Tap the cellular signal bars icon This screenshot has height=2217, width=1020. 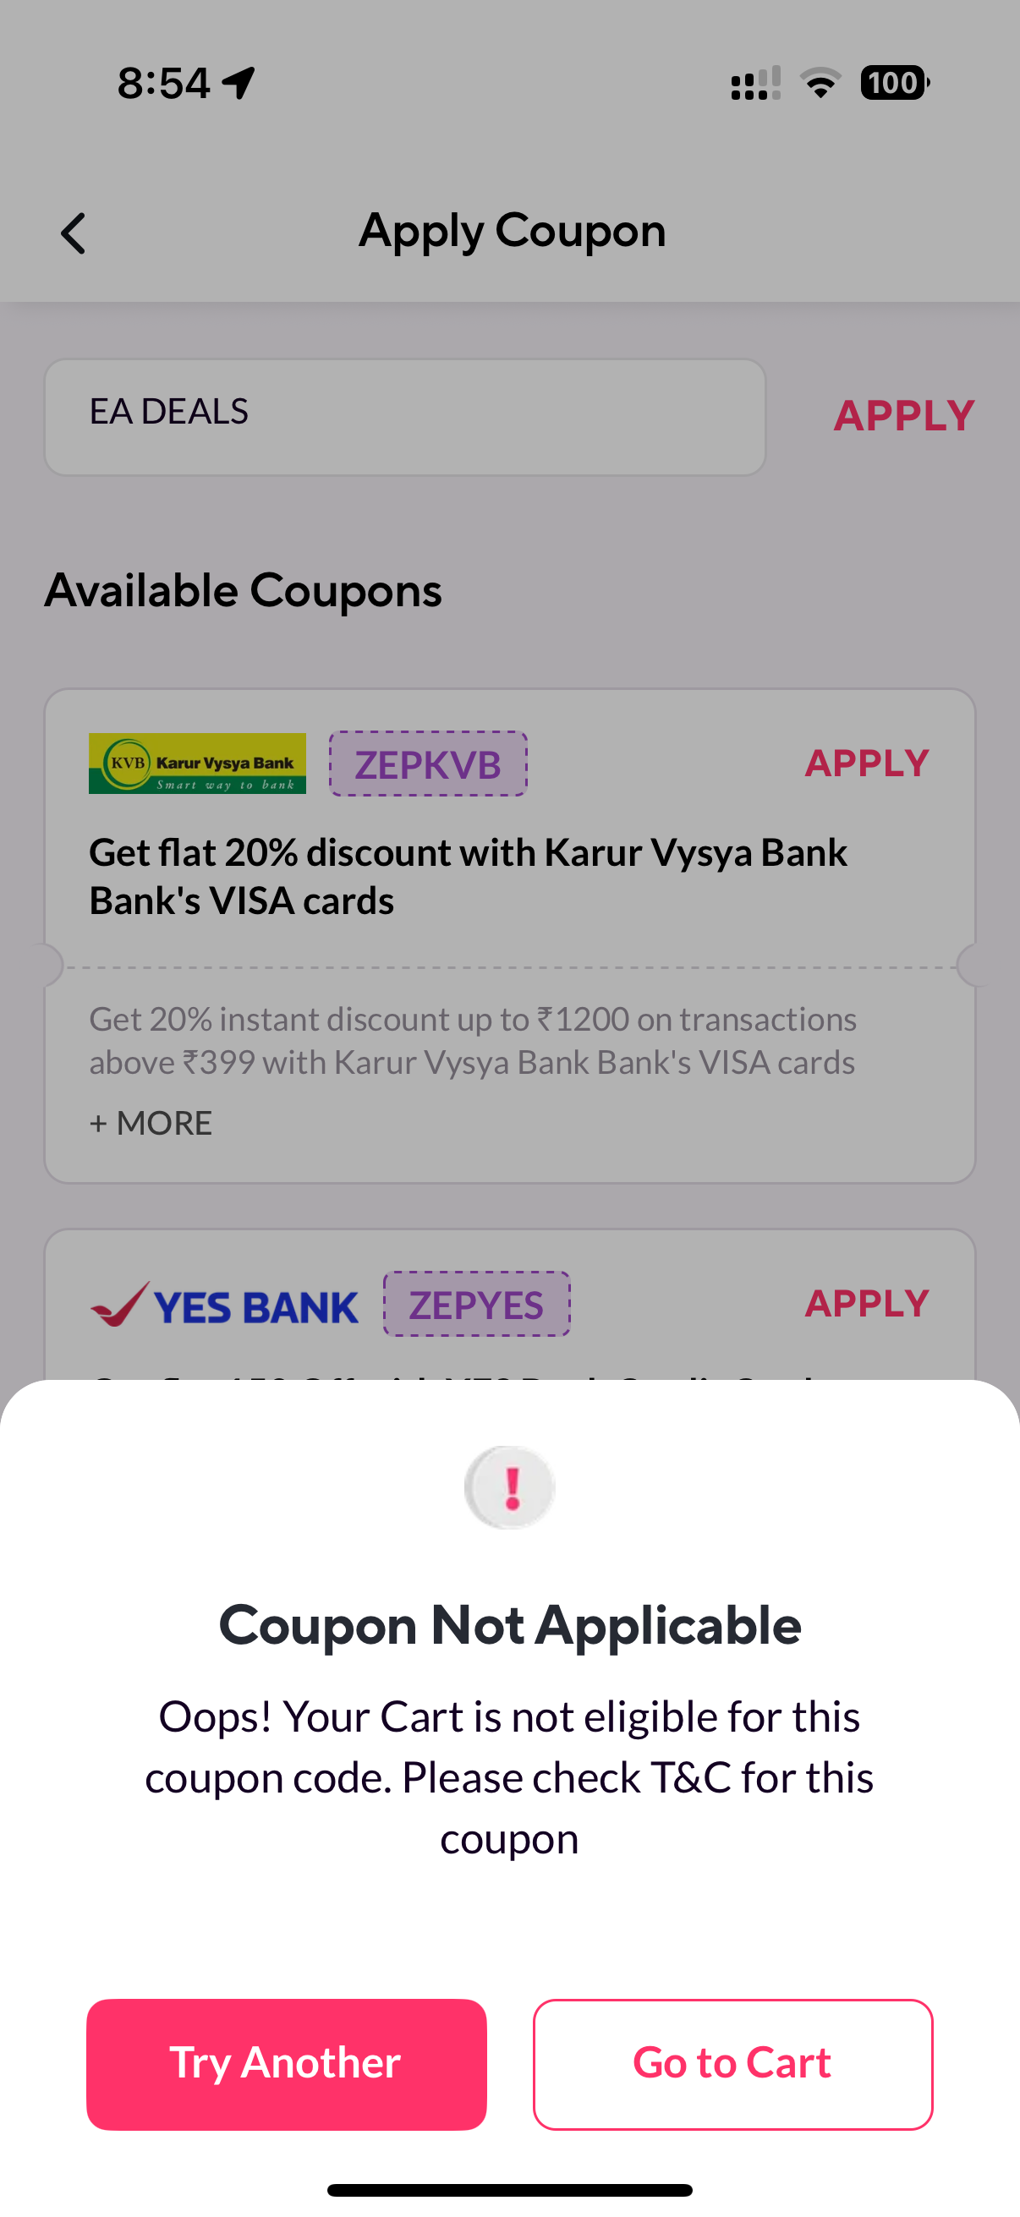(756, 83)
